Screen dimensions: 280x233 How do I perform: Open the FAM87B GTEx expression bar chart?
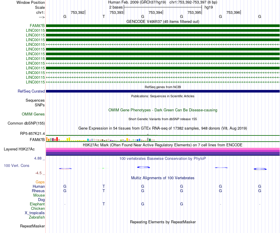coord(102,139)
